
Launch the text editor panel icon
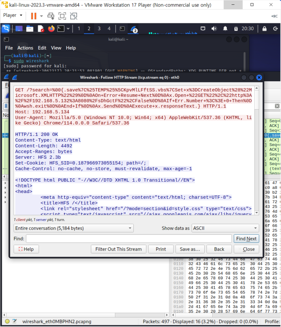click(x=41, y=28)
